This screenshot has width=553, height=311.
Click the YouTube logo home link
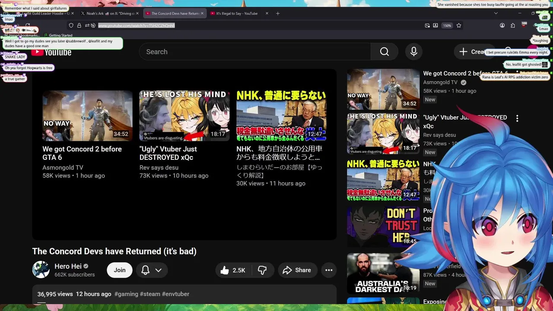pyautogui.click(x=51, y=52)
